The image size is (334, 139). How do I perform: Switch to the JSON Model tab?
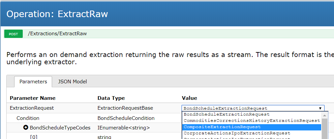pyautogui.click(x=73, y=82)
